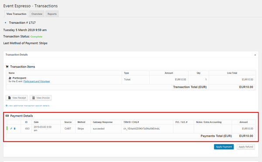Screen dimensions: 262x162
Task: Click the green status bar on payment 693
Action: pyautogui.click(x=7, y=128)
